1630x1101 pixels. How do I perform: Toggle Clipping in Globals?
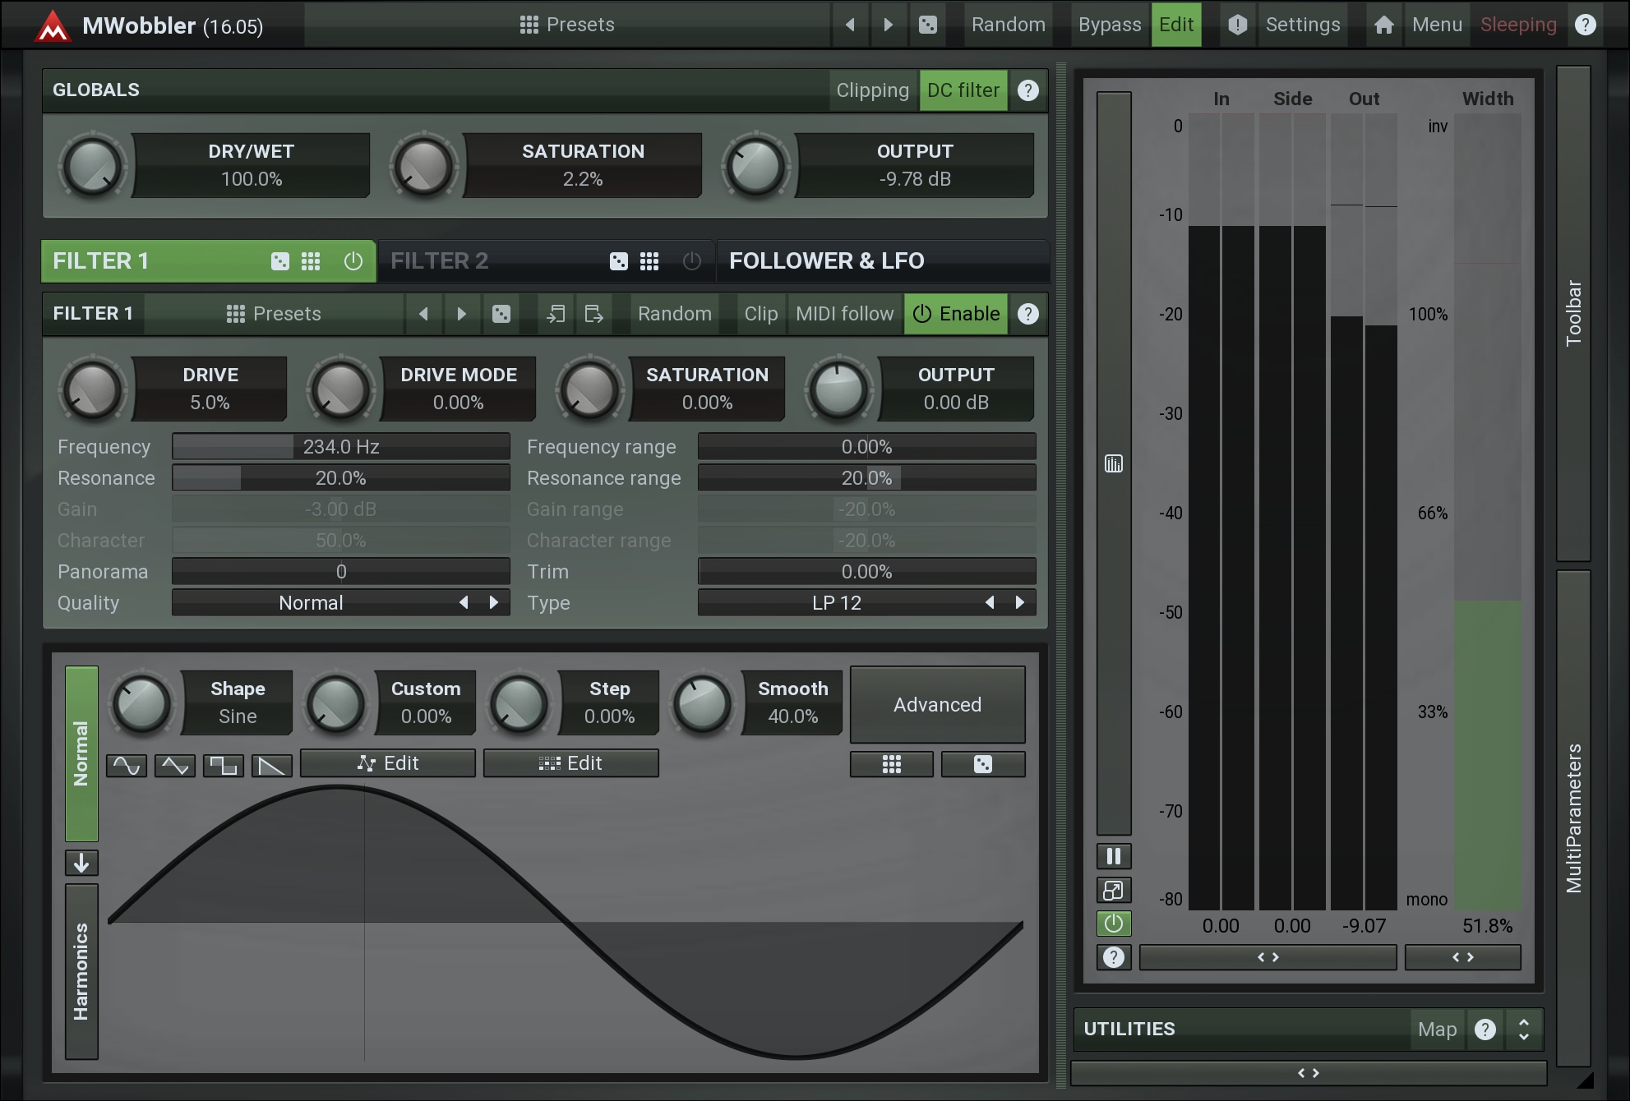(873, 90)
